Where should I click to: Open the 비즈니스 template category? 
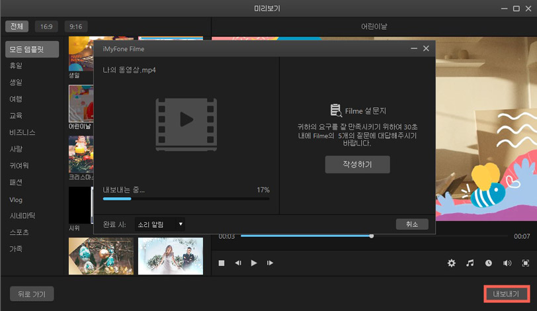(x=22, y=132)
